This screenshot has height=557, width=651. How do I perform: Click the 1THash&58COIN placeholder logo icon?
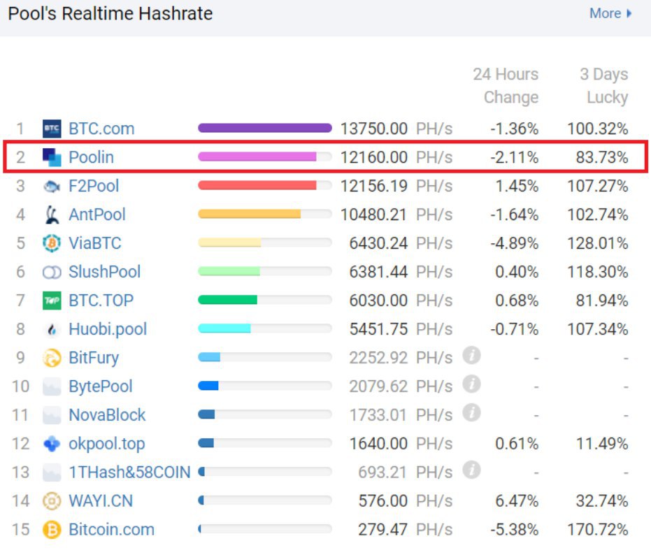(x=52, y=472)
